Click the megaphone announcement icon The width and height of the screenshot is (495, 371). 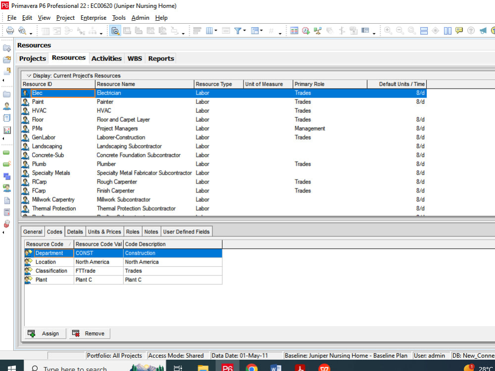pos(483,31)
